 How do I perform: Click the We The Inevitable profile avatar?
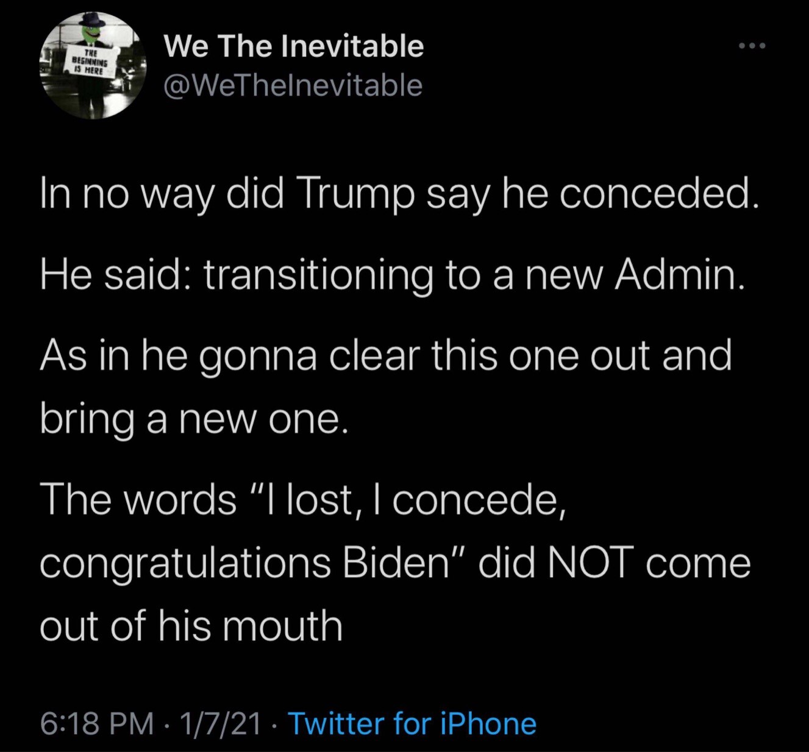[93, 66]
